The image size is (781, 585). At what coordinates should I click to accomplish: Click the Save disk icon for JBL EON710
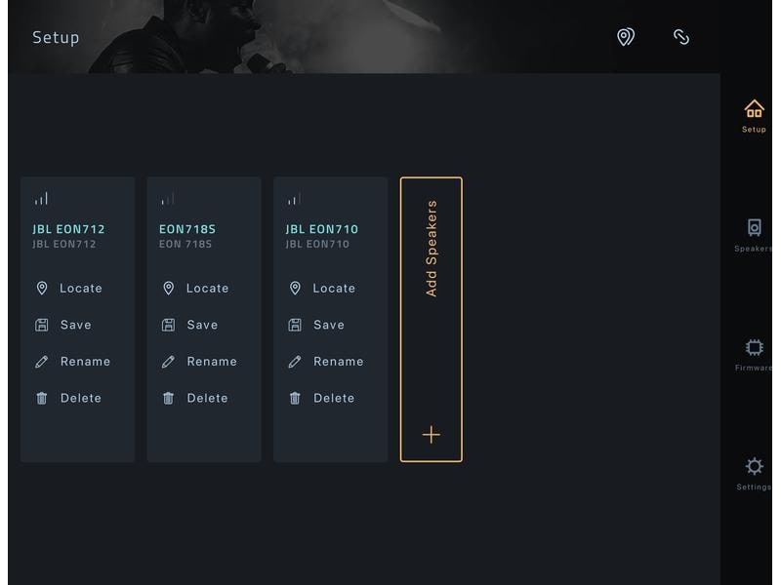(x=295, y=325)
